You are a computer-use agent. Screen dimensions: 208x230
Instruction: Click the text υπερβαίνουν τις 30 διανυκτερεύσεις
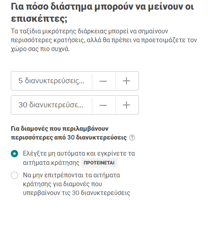pyautogui.click(x=76, y=193)
